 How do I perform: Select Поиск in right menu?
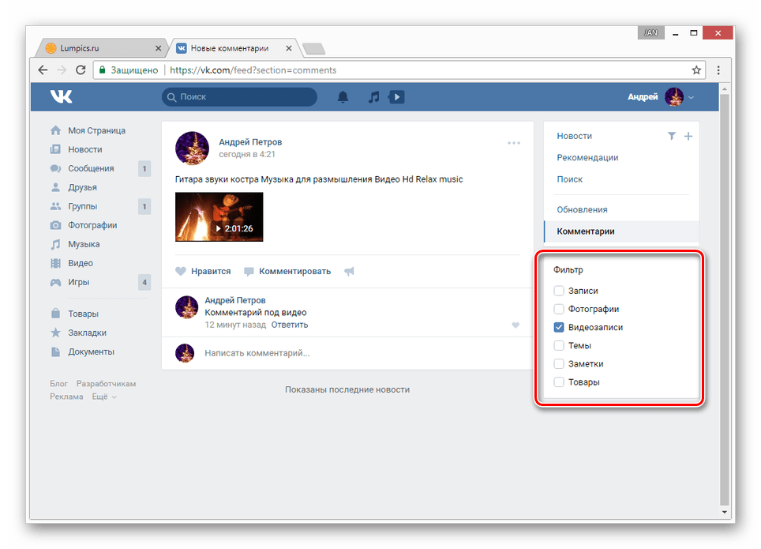[x=569, y=179]
